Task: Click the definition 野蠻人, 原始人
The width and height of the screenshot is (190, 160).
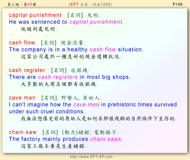Action: (x=81, y=98)
